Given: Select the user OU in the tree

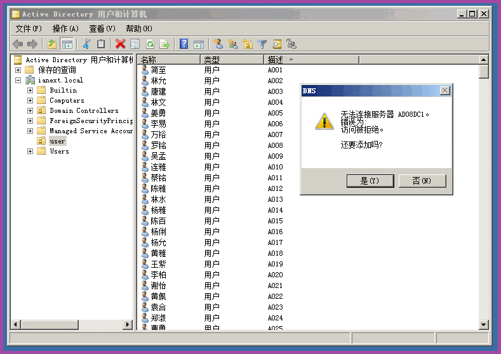Looking at the screenshot, I should pyautogui.click(x=57, y=141).
